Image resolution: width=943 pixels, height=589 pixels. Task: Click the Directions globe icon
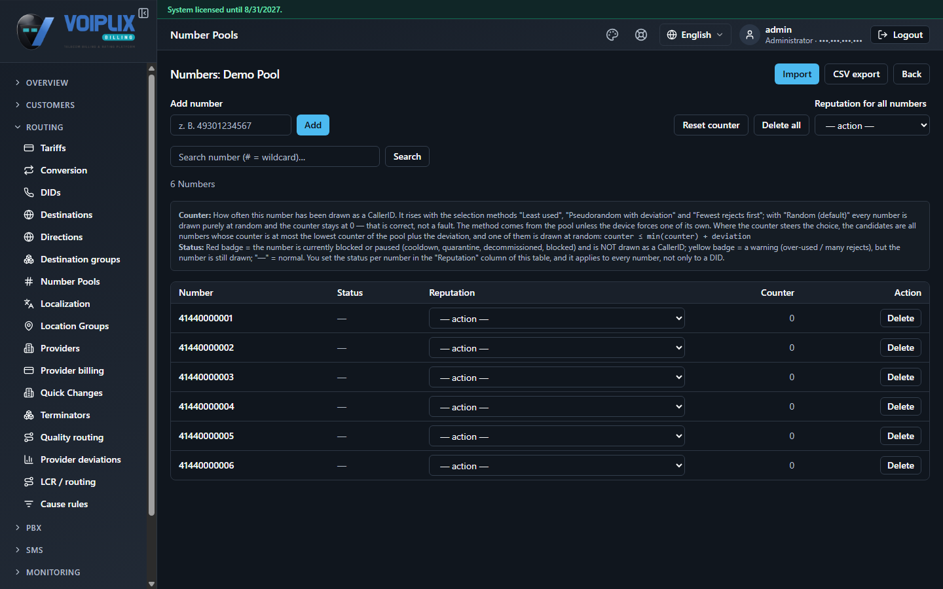pyautogui.click(x=29, y=237)
